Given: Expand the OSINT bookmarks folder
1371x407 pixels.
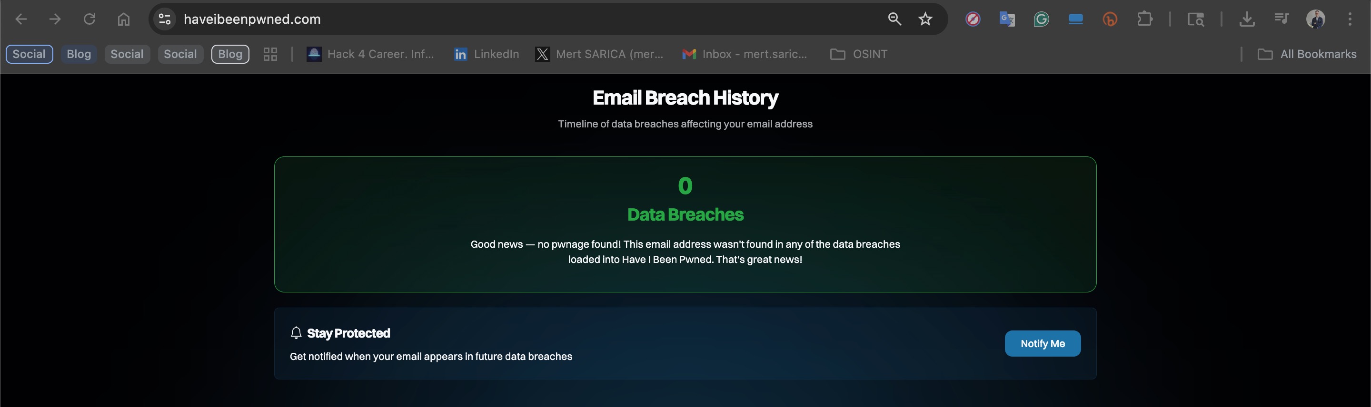Looking at the screenshot, I should tap(859, 54).
